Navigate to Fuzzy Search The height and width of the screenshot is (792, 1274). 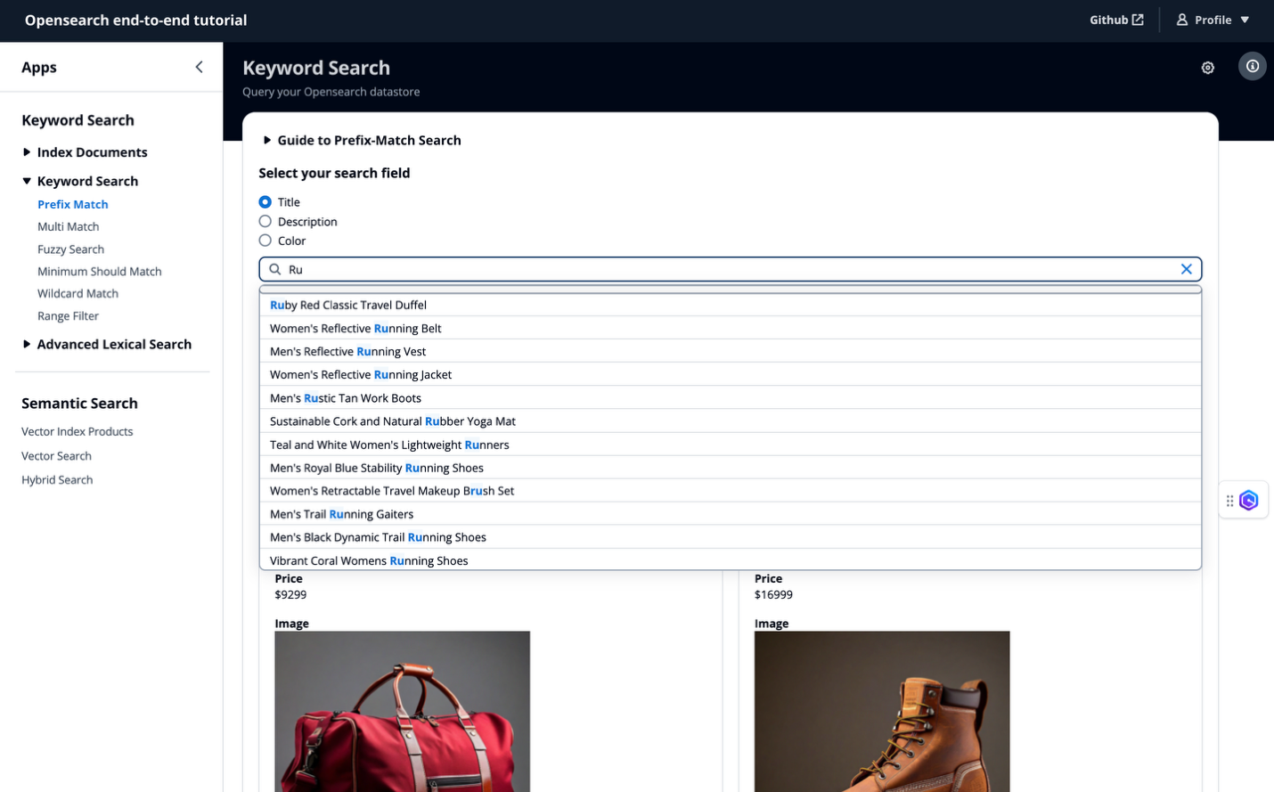point(71,249)
